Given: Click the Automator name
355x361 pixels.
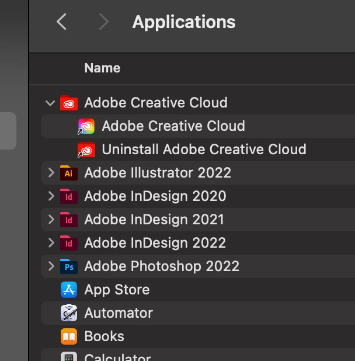Looking at the screenshot, I should 119,313.
